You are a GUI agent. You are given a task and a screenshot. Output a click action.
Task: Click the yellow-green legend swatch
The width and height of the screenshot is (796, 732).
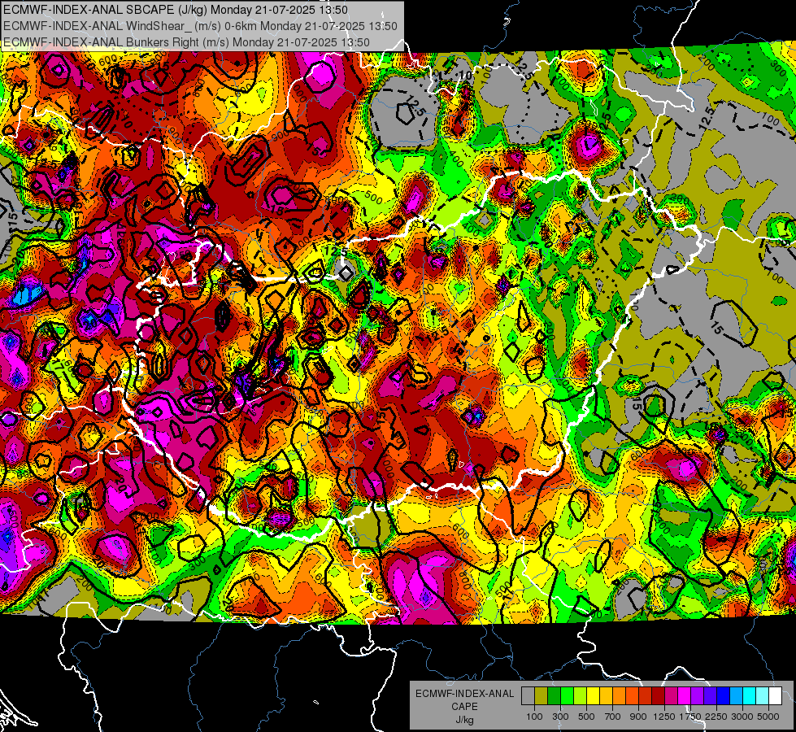(x=581, y=696)
